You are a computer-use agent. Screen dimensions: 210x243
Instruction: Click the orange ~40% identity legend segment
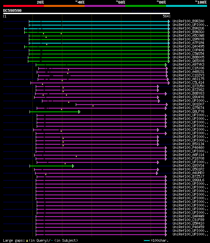click(64, 6)
